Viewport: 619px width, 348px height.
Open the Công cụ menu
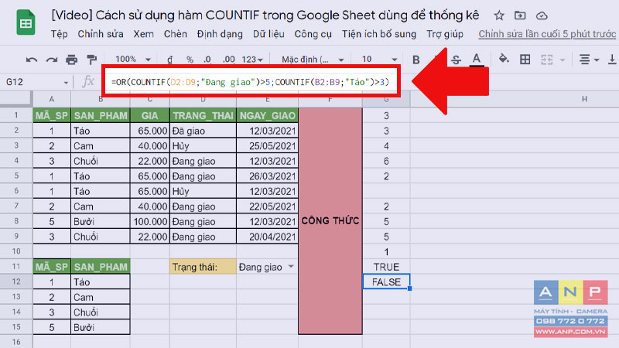click(313, 34)
